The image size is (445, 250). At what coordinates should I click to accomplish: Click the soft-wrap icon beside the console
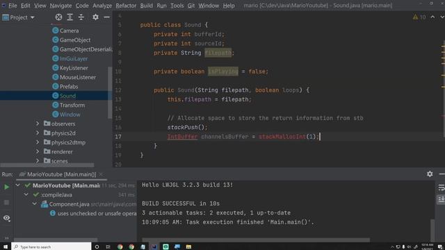[x=442, y=187]
